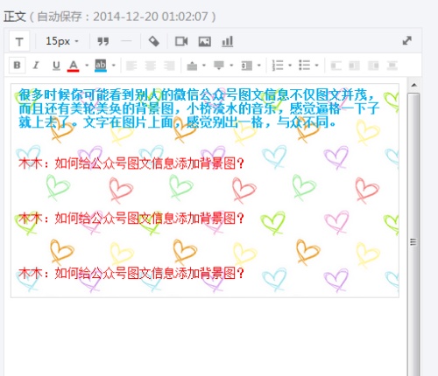Insert a blockquote with the quote icon

point(102,41)
